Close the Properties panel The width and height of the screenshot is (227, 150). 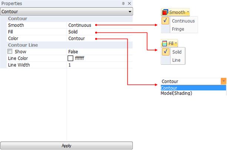point(129,3)
